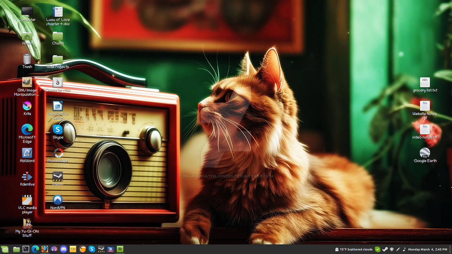Start Spotify from the taskbar
The height and width of the screenshot is (254, 452).
point(120,249)
